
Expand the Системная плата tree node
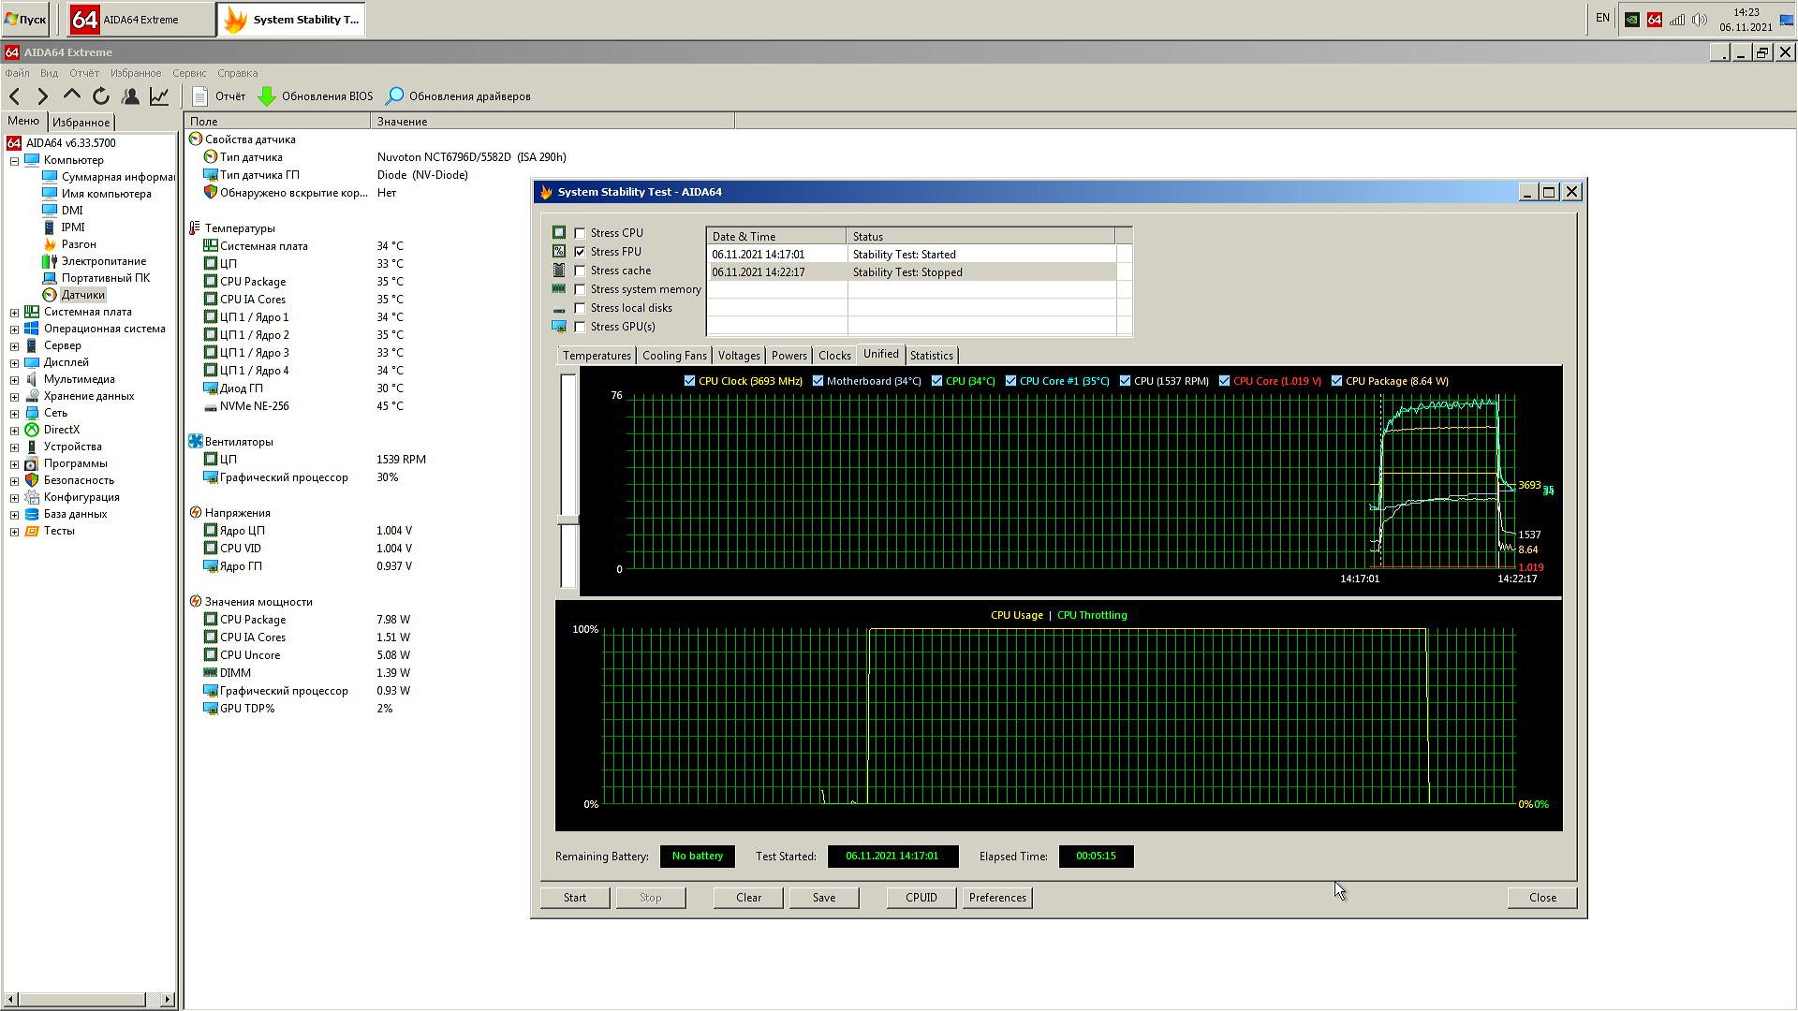[x=14, y=313]
